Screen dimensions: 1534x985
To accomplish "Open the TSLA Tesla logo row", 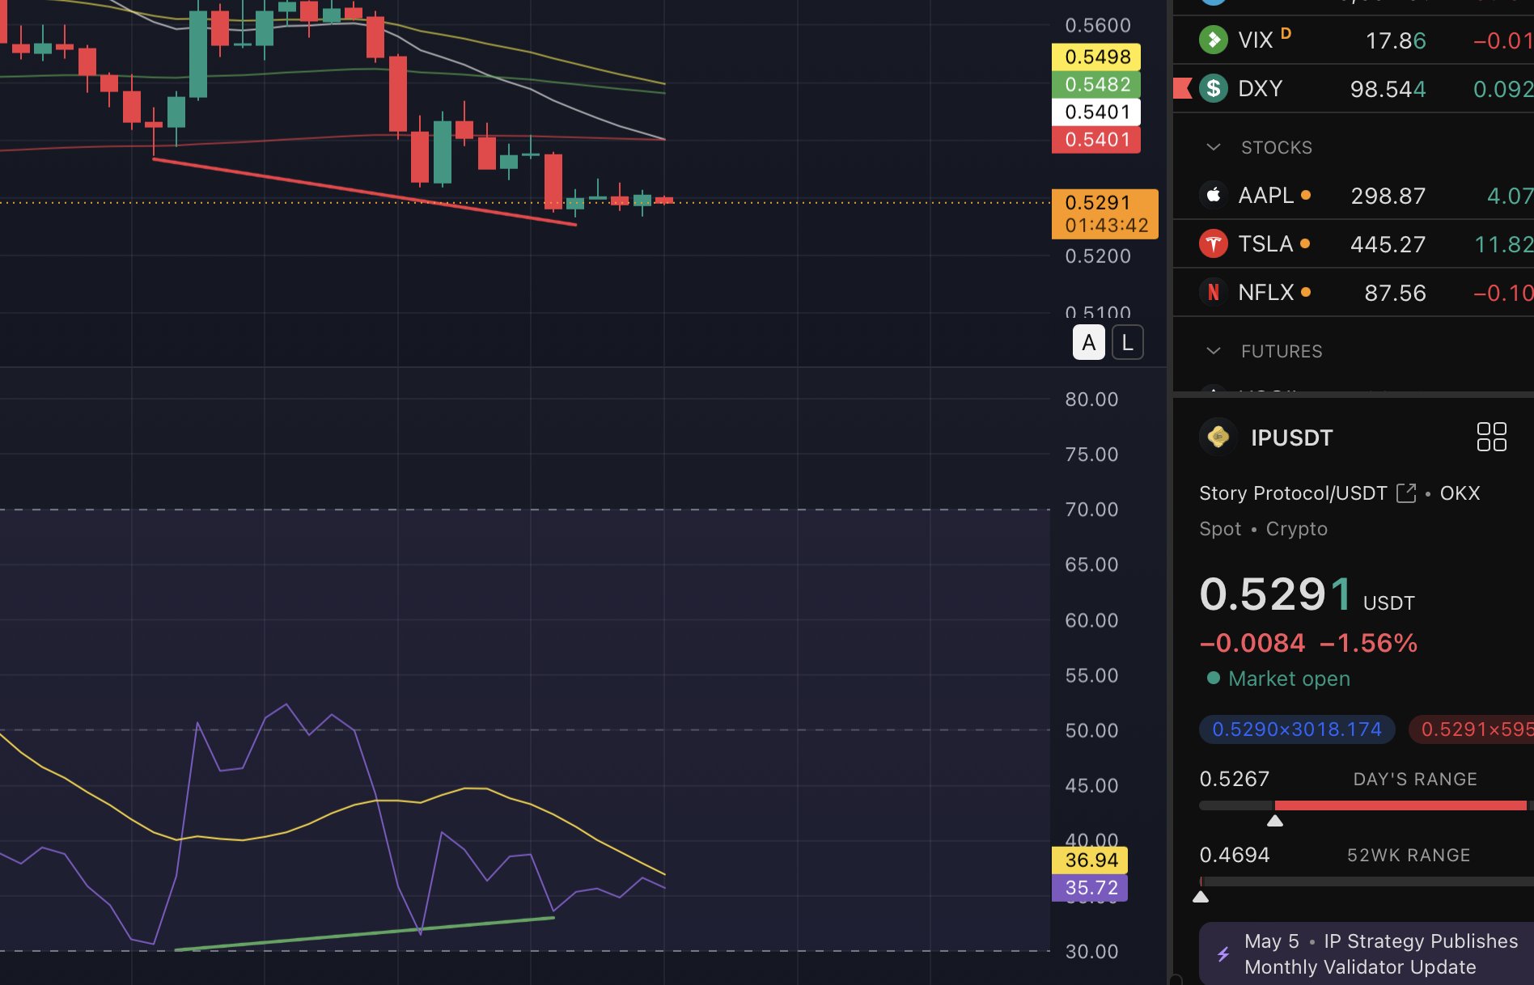I will [1354, 243].
